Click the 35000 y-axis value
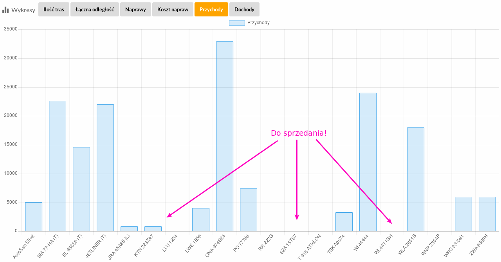 (x=11, y=29)
